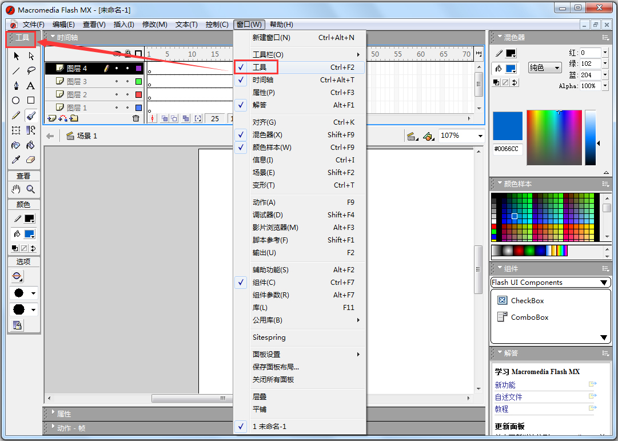Activate the Eyedropper tool
618x441 pixels.
point(16,160)
